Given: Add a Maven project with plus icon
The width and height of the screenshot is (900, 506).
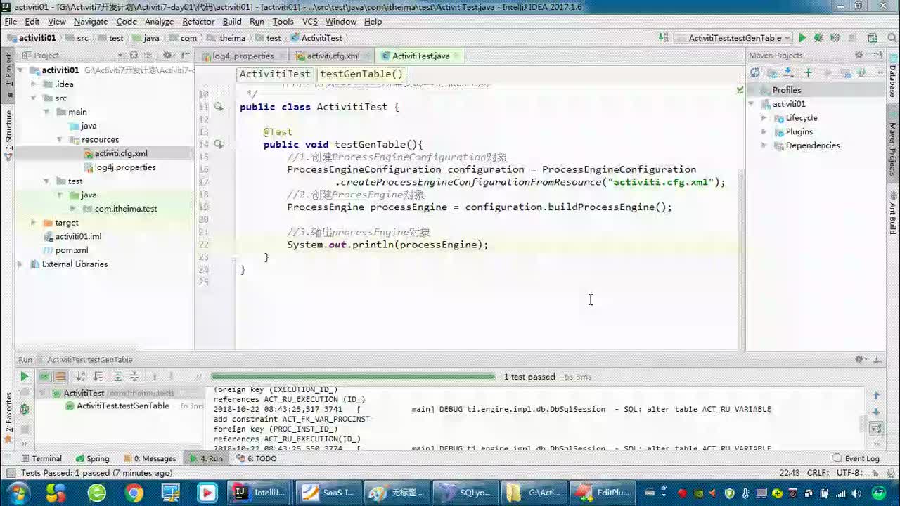Looking at the screenshot, I should point(808,72).
